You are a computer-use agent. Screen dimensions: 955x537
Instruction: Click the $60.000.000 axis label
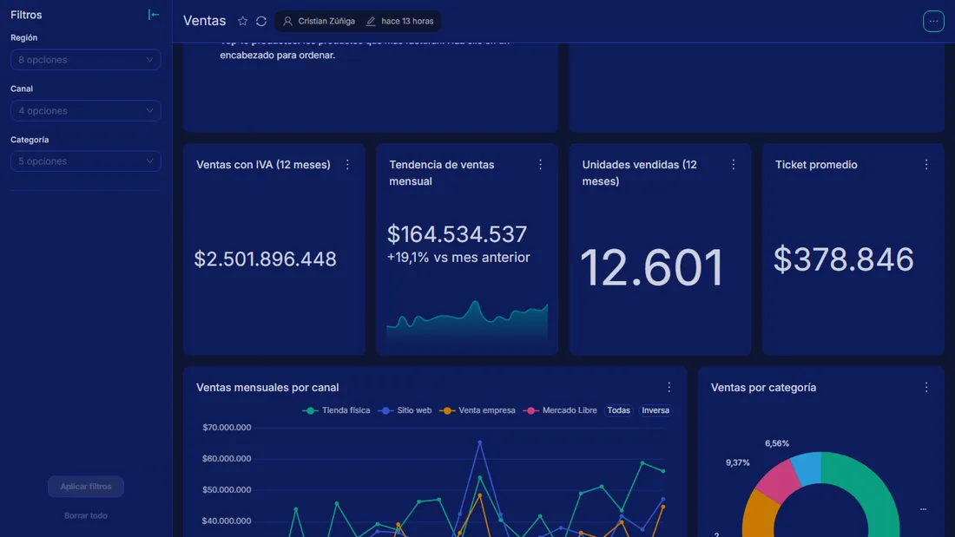227,458
